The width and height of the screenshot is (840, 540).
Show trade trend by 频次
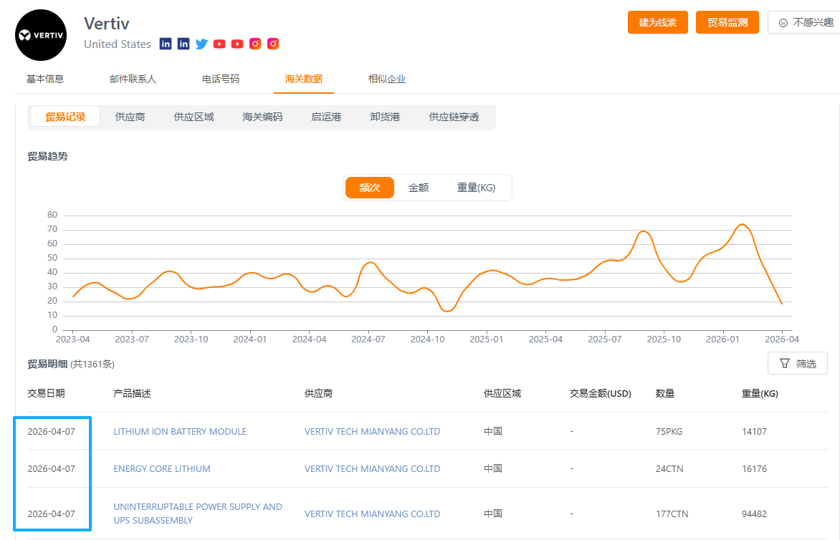[370, 188]
